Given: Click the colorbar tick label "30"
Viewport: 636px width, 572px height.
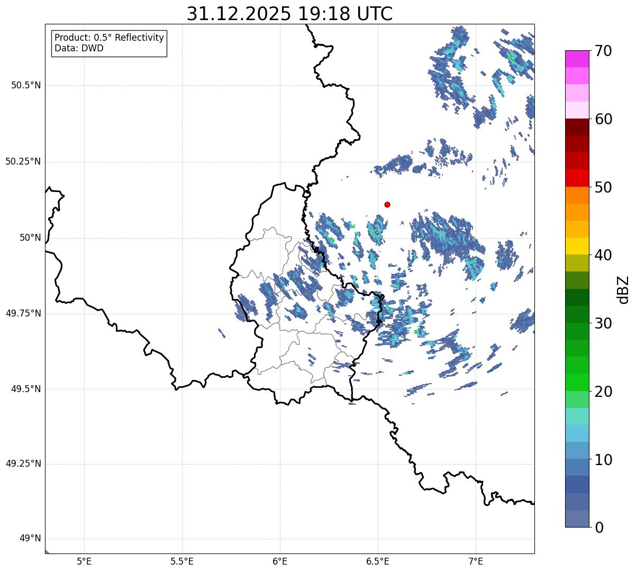Looking at the screenshot, I should point(603,323).
